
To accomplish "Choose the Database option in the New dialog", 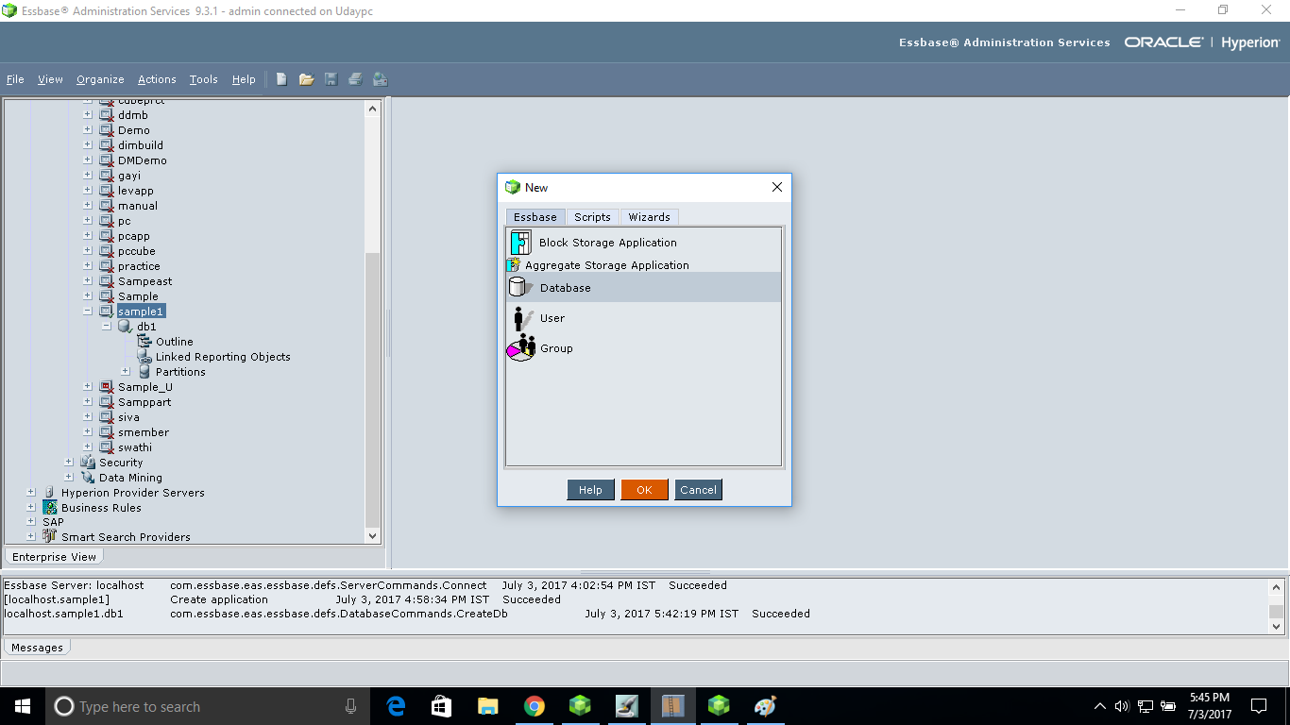I will pyautogui.click(x=565, y=287).
